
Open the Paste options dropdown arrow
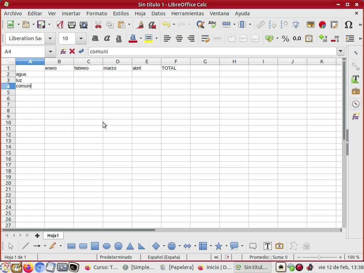coord(129,25)
